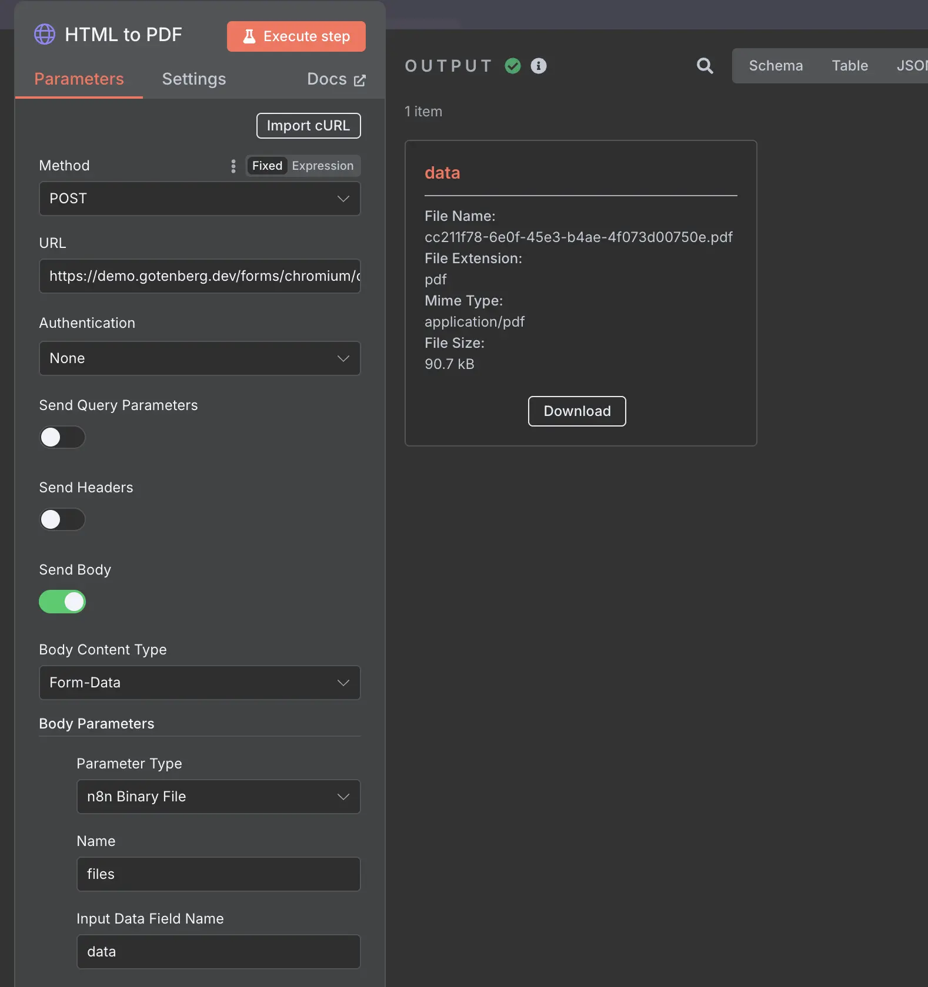Open the Authentication None dropdown
The image size is (928, 987).
coord(200,358)
